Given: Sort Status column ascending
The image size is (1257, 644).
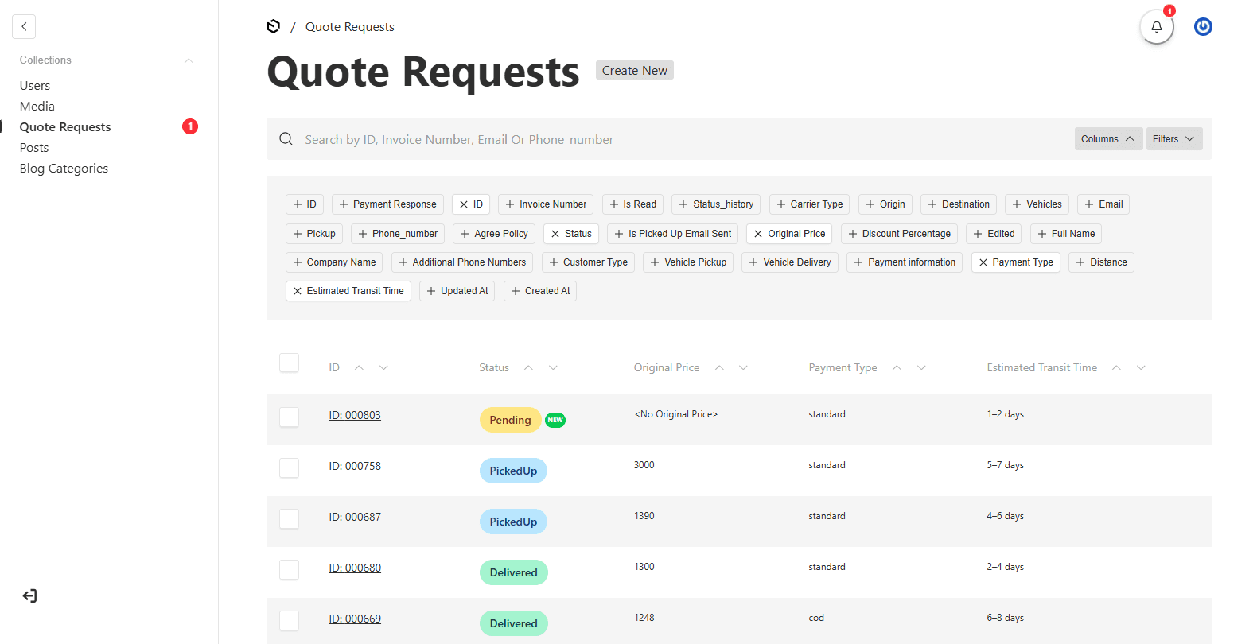Looking at the screenshot, I should 528,367.
